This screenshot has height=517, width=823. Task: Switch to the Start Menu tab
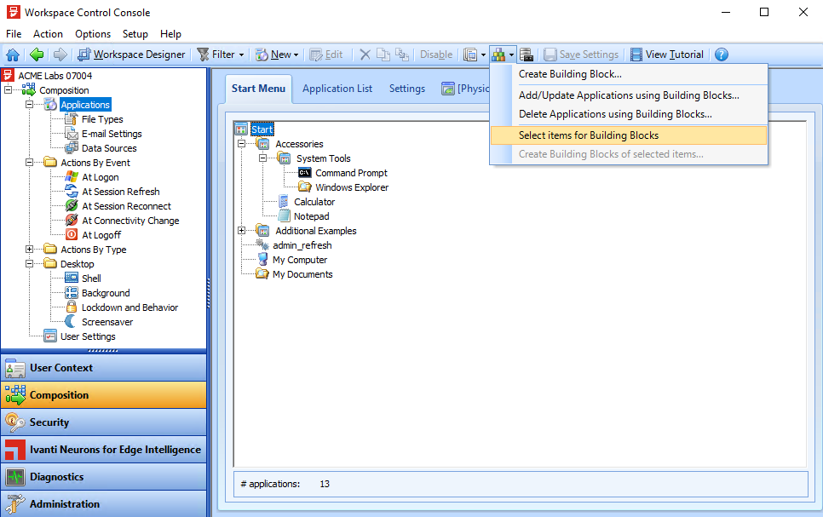(x=258, y=89)
